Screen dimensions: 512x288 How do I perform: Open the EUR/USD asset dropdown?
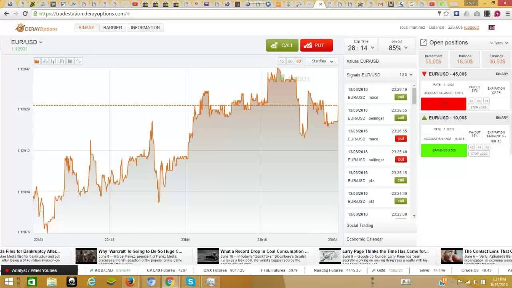point(27,42)
